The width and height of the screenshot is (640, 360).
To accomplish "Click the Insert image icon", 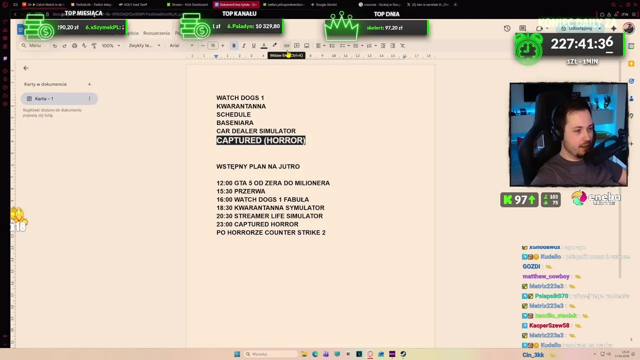I will coord(306,45).
